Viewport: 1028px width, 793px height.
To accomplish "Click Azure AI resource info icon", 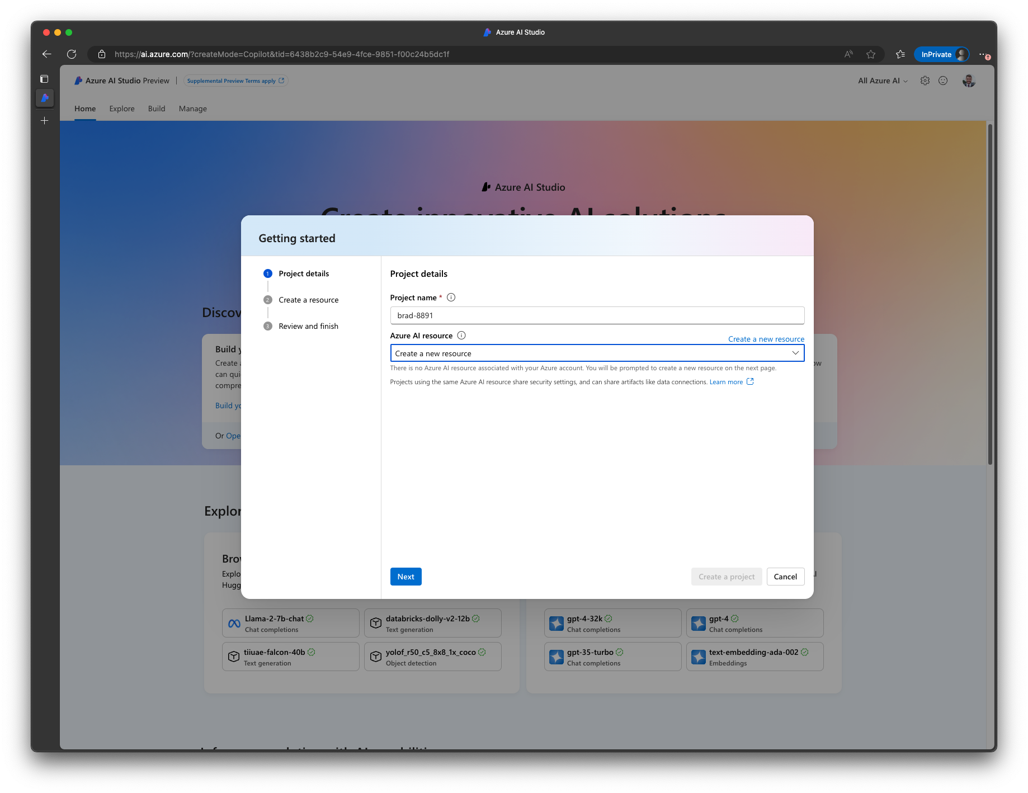I will point(461,336).
